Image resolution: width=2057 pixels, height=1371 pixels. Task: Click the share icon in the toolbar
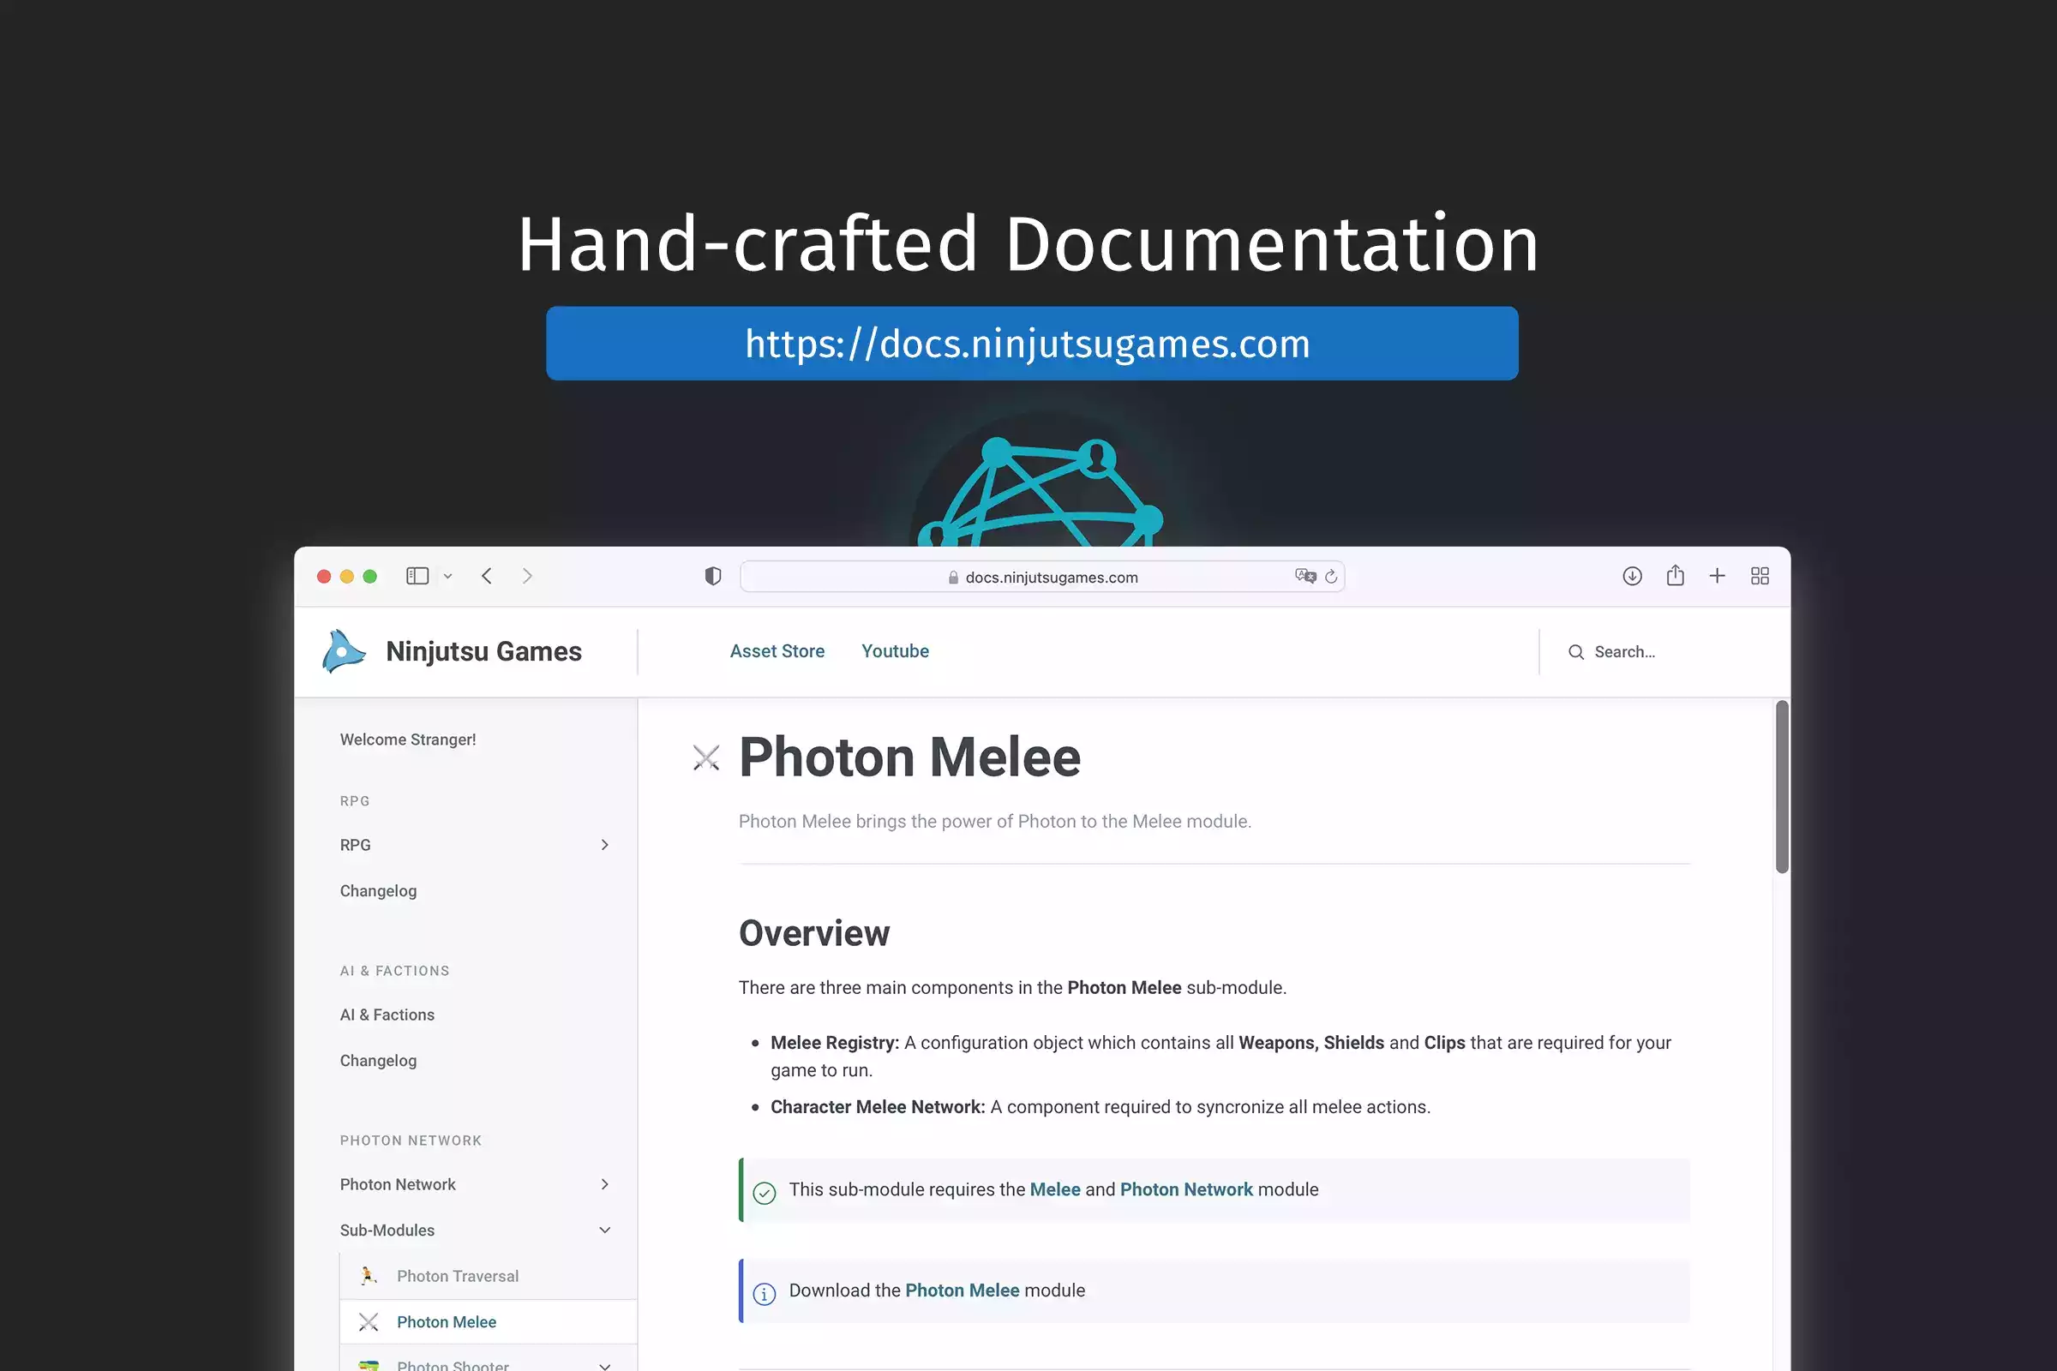1675,575
